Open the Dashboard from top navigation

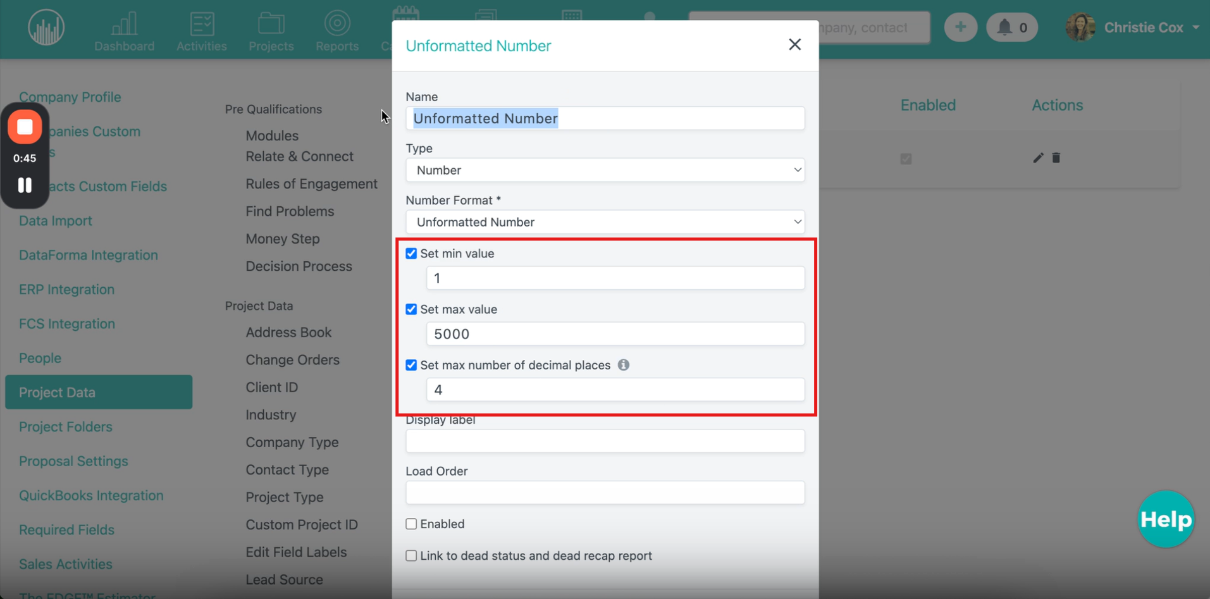click(x=124, y=32)
